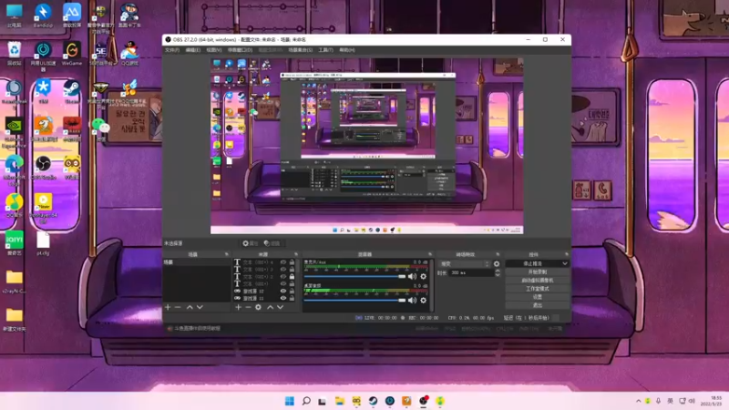Click the 开始录制 button
The image size is (729, 410).
[537, 272]
